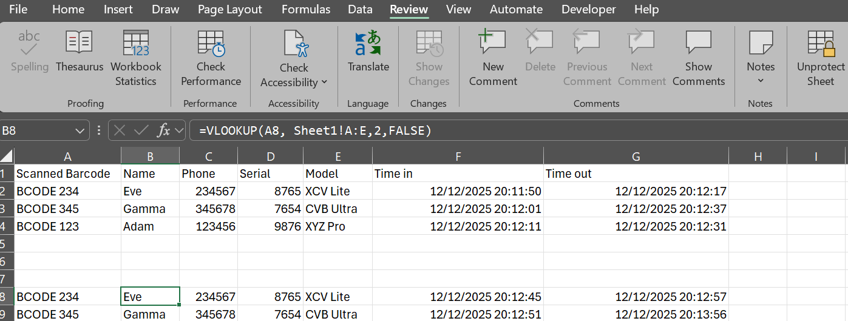Click the Select All corner triangle
Screen dimensions: 848x321
click(x=7, y=156)
